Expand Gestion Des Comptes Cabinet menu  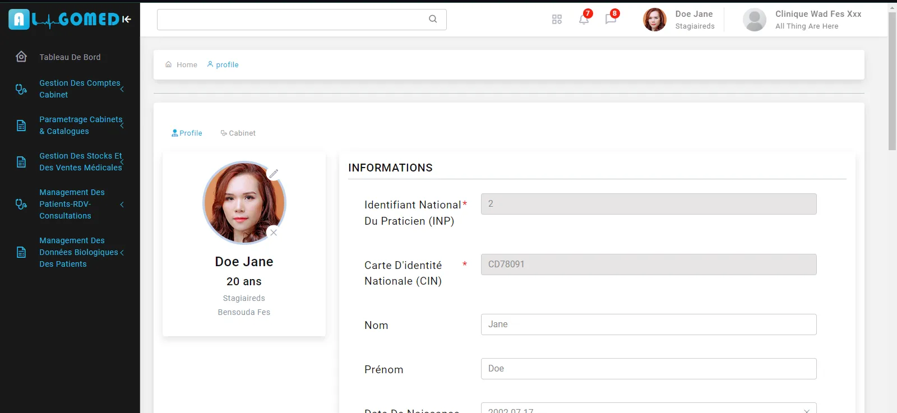[80, 89]
